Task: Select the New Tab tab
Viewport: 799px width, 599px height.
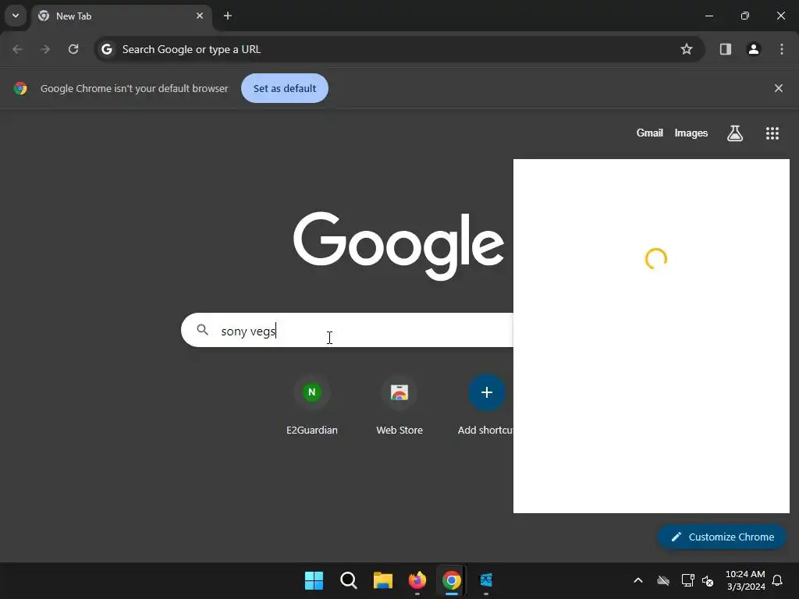Action: 121,16
